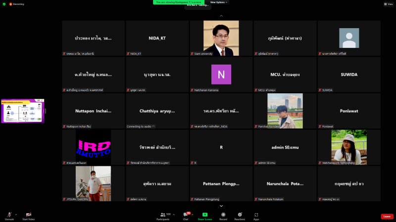Image resolution: width=396 pixels, height=222 pixels.
Task: Go to next gallery page with down arrow
Action: coord(221,206)
